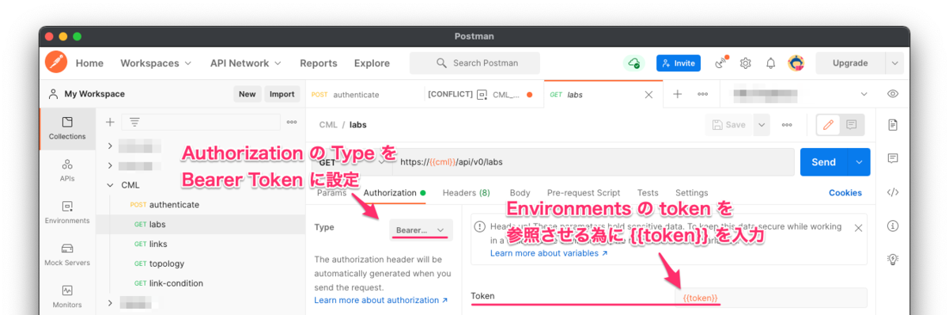Click the Postman logo icon

pos(56,63)
